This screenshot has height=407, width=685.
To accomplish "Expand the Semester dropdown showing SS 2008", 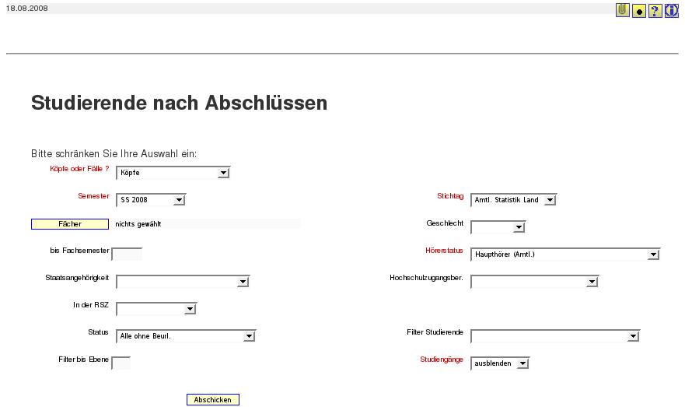I will pos(151,200).
